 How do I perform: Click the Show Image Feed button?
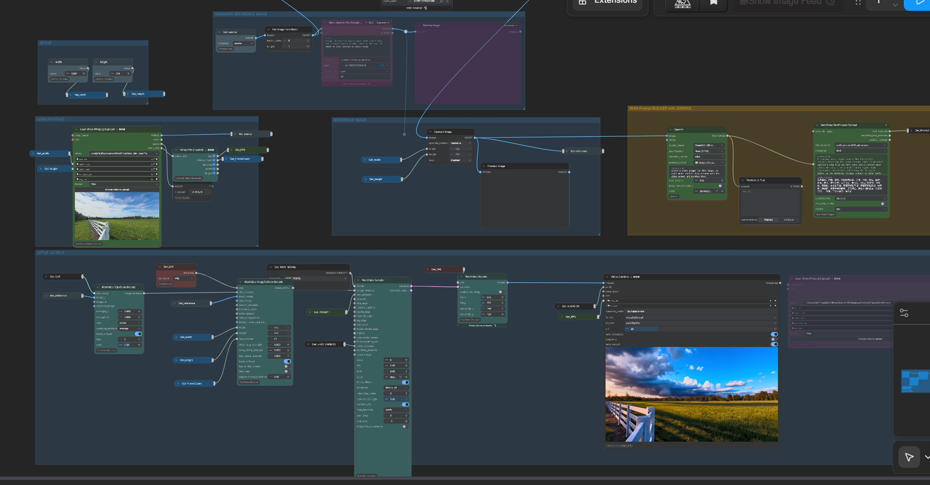click(x=787, y=3)
